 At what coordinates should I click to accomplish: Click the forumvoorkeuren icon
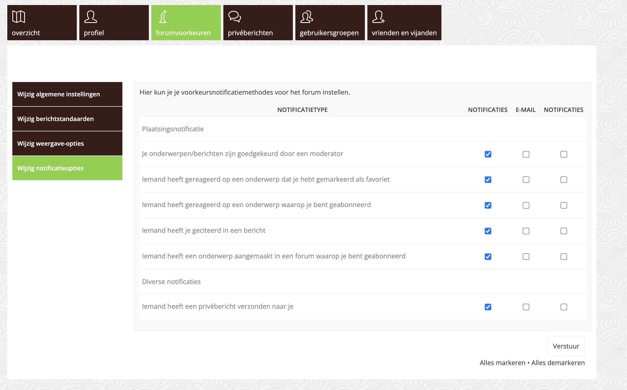(x=163, y=17)
